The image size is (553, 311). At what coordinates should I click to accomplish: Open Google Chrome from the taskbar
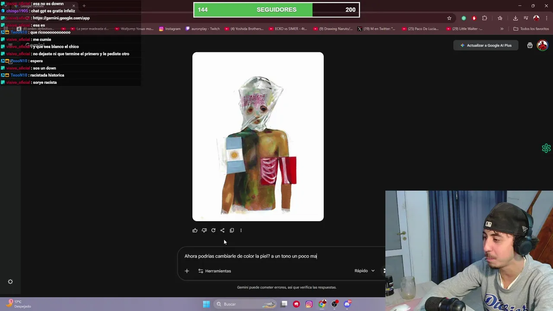pos(322,304)
